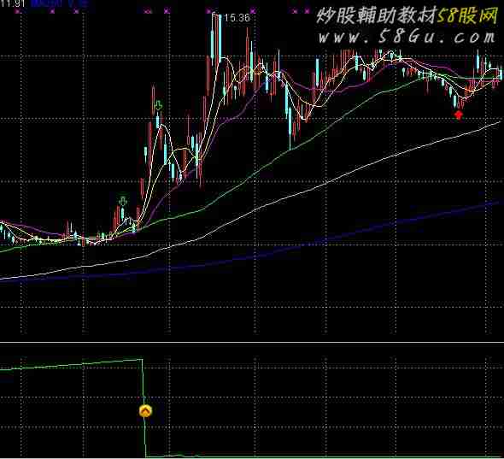Click the magenta marker above the 15.36 high candle

209,11
